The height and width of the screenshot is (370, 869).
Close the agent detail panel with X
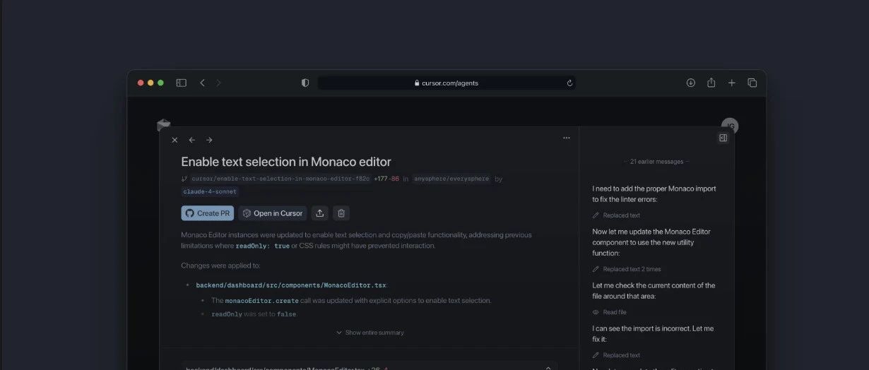pos(175,140)
